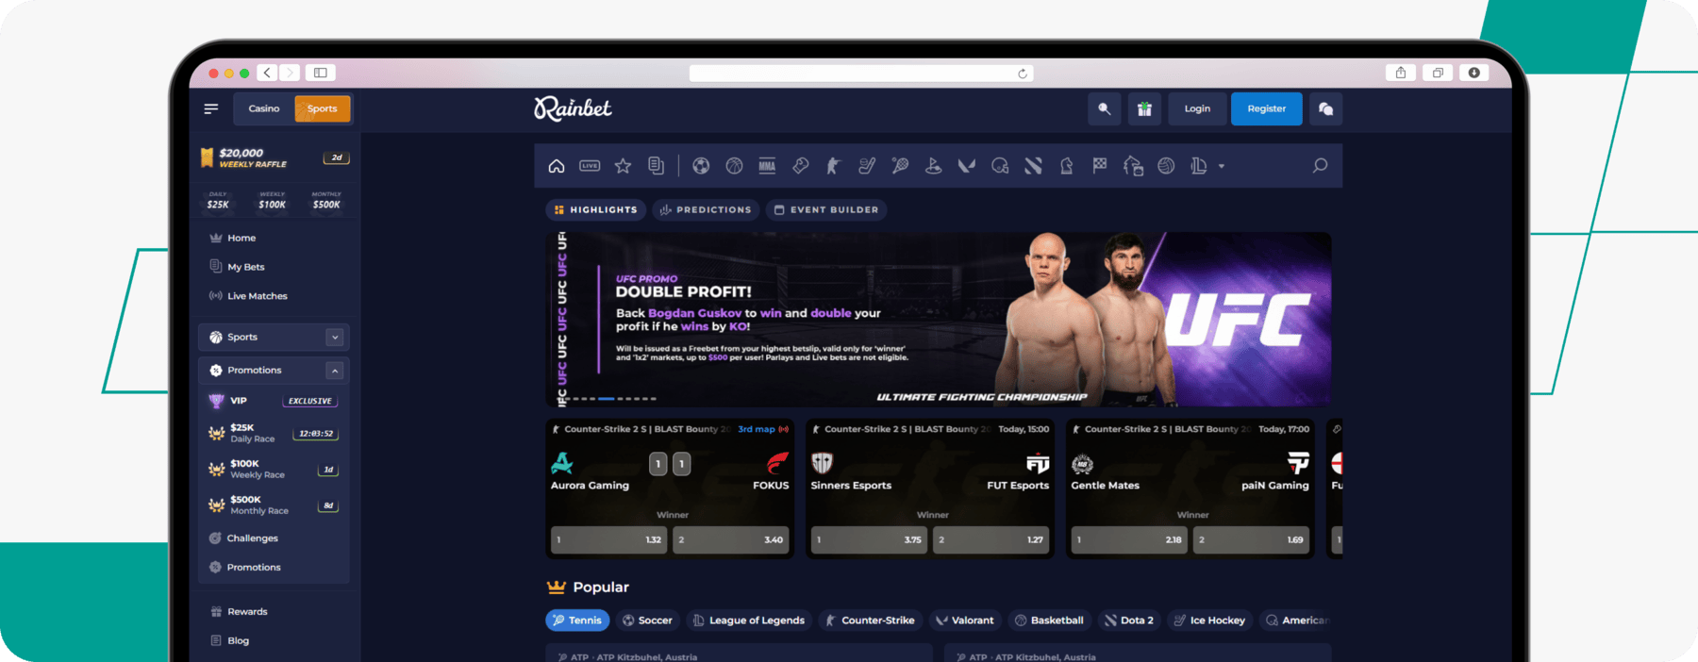Search sports with the sportsbook magnifier
The image size is (1698, 662).
tap(1320, 166)
